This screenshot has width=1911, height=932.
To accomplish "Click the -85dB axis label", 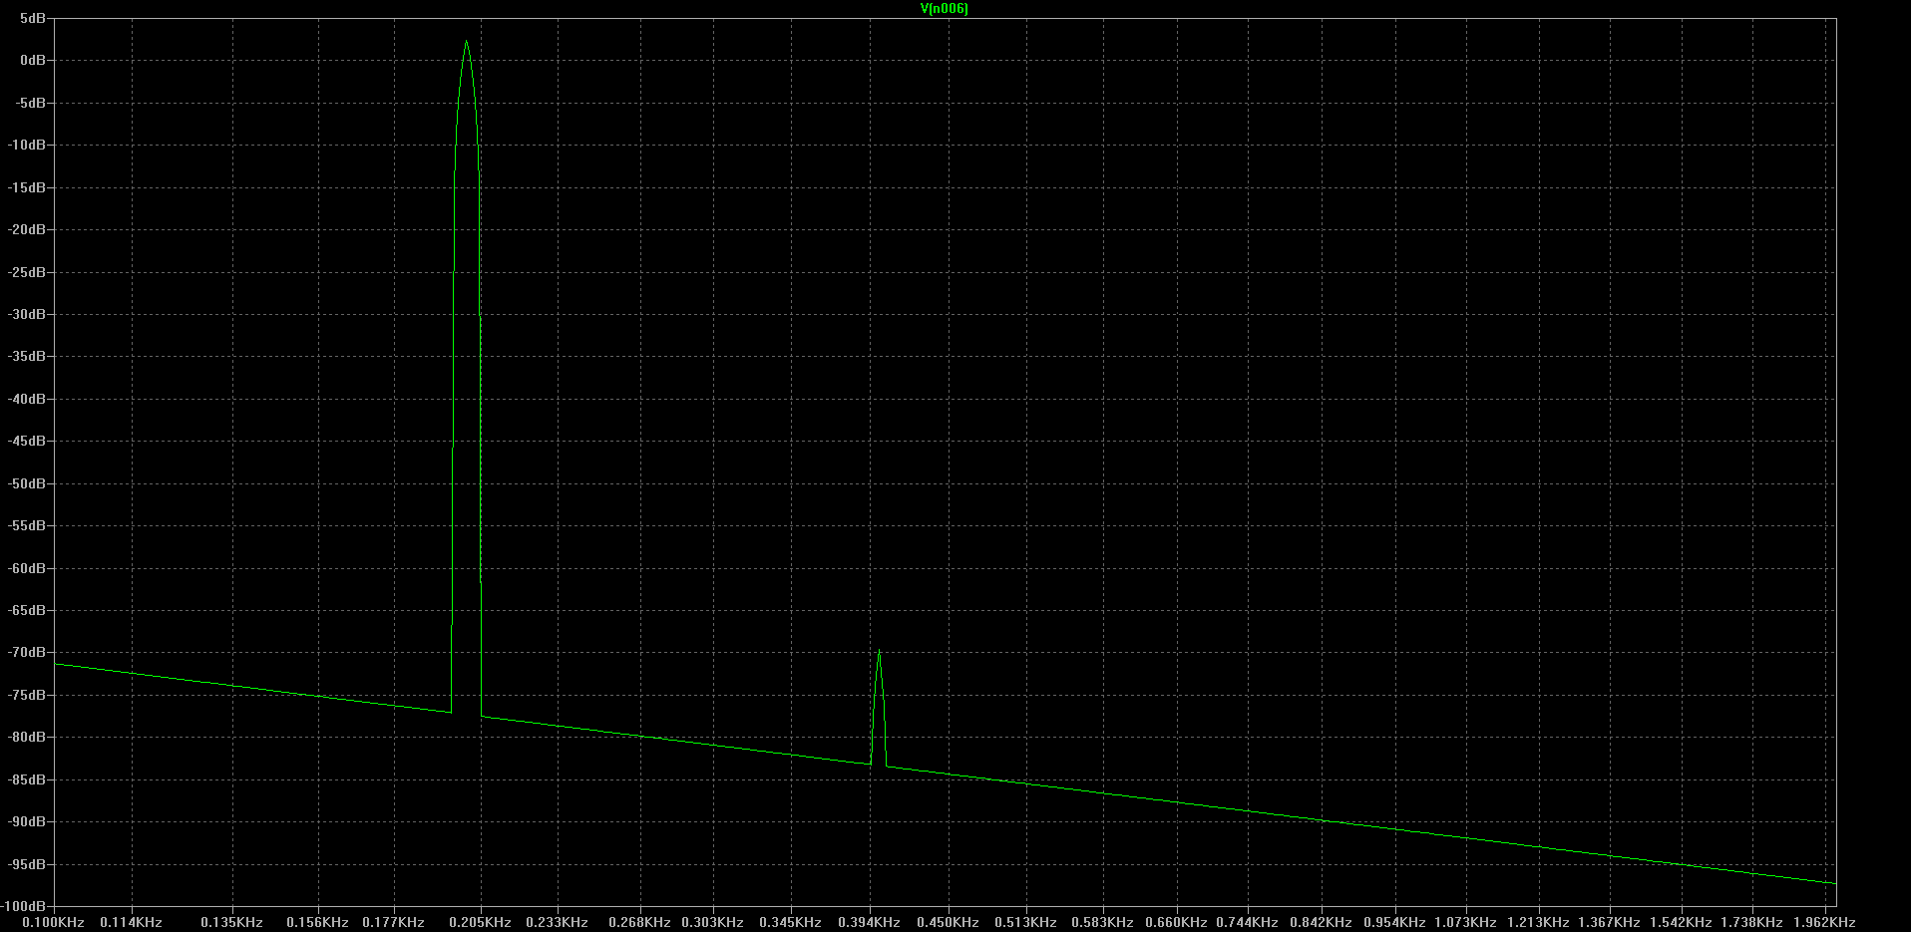I will click(x=27, y=779).
